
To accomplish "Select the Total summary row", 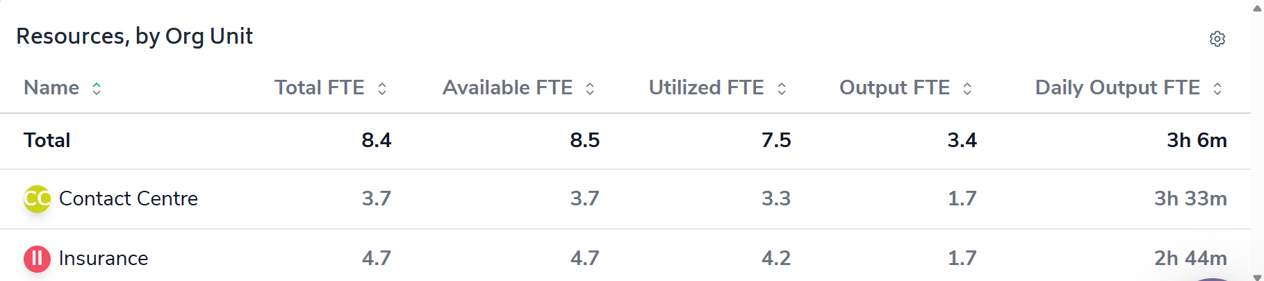I will click(x=47, y=141).
